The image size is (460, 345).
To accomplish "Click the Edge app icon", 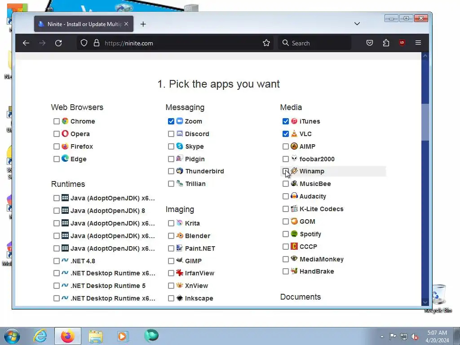I will point(65,159).
